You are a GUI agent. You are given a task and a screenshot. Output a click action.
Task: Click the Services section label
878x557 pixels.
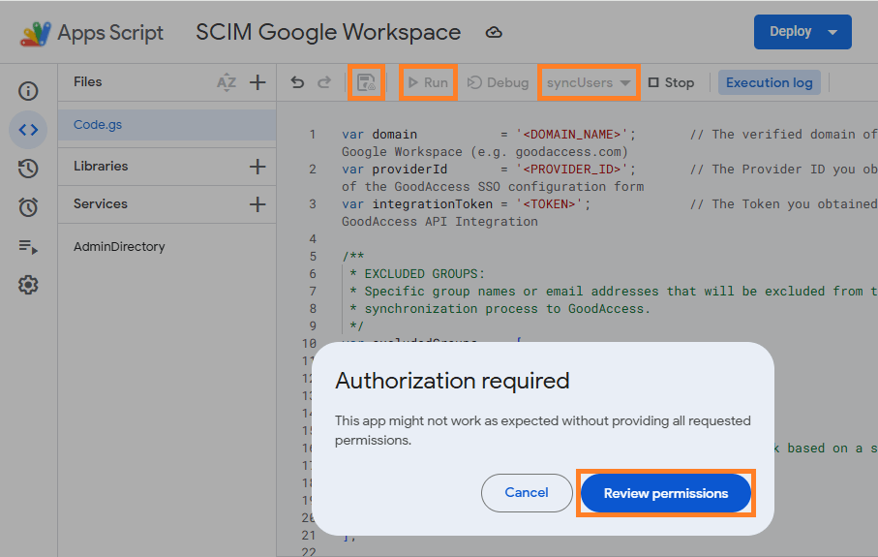(101, 204)
